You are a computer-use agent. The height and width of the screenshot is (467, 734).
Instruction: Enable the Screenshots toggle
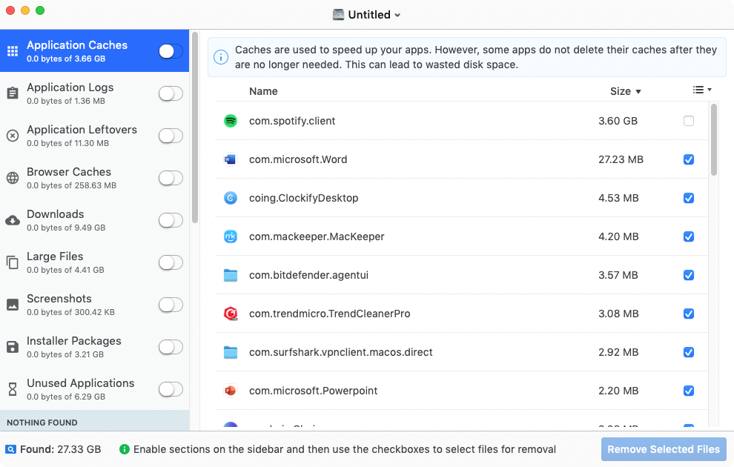coord(171,305)
